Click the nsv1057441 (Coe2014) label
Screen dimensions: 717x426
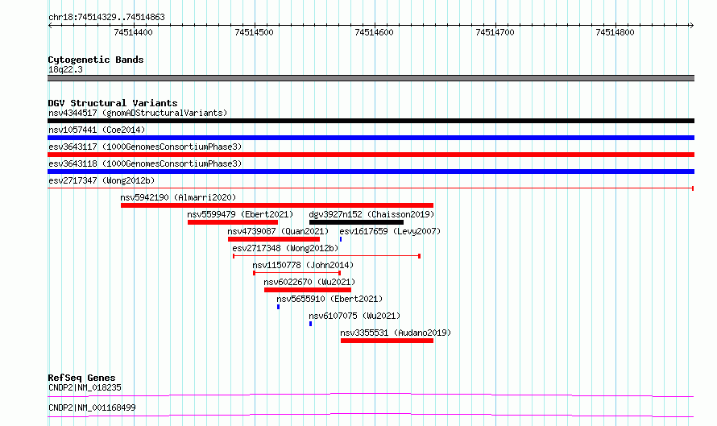(97, 130)
